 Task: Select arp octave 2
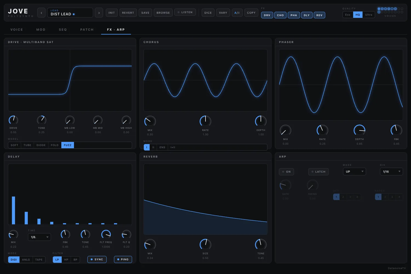(343, 197)
